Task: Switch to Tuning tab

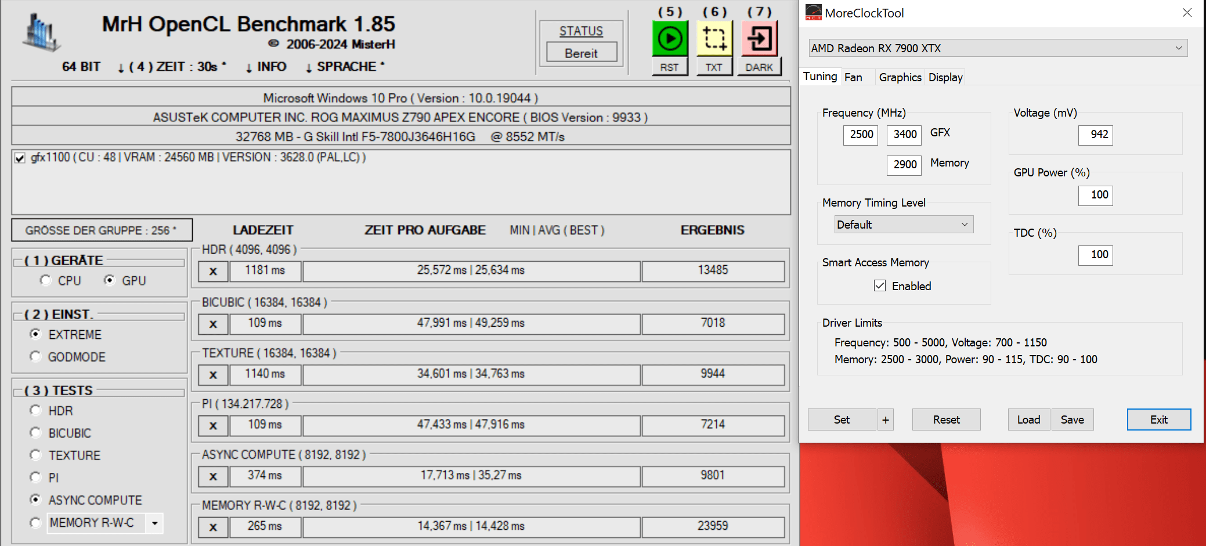Action: [x=820, y=77]
